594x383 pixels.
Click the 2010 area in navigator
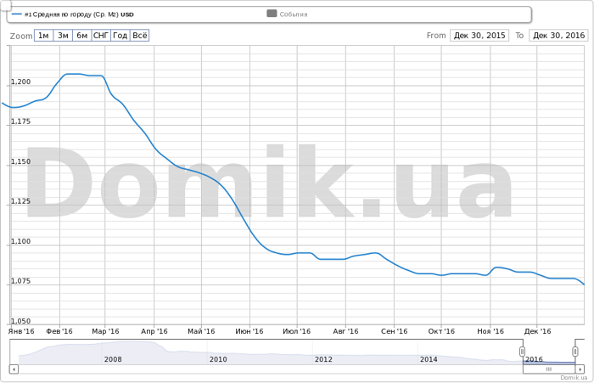point(218,359)
